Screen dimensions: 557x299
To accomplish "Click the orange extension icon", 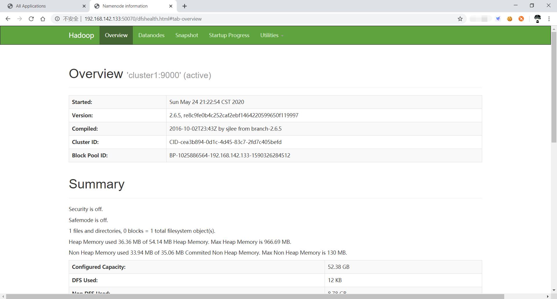I will tap(521, 19).
